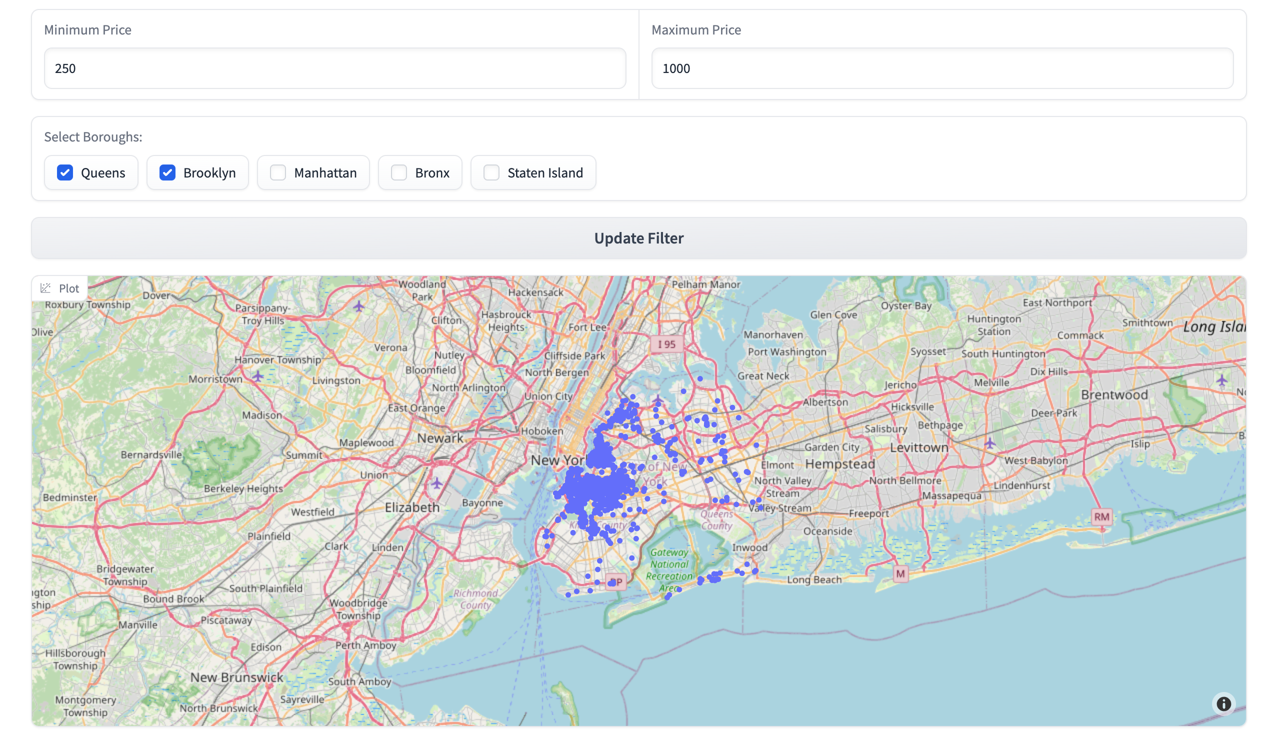
Task: Uncheck the Brooklyn borough checkbox
Action: pos(167,172)
